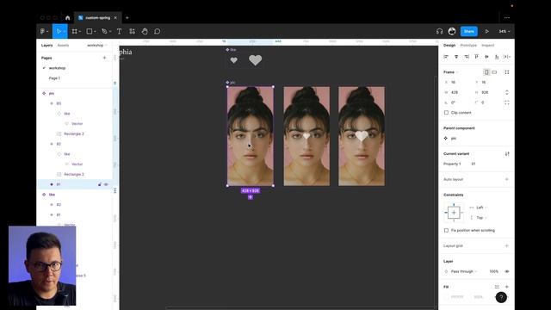This screenshot has width=551, height=310.
Task: Open Frame type dropdown
Action: click(x=451, y=72)
